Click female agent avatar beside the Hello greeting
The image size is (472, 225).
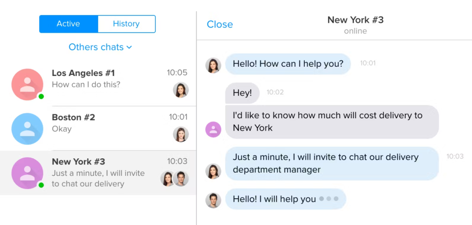(213, 65)
